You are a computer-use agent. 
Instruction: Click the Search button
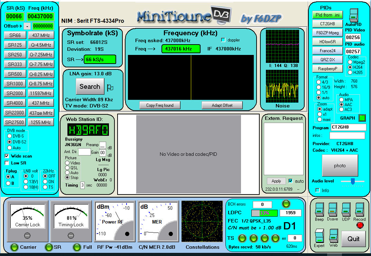(x=90, y=86)
